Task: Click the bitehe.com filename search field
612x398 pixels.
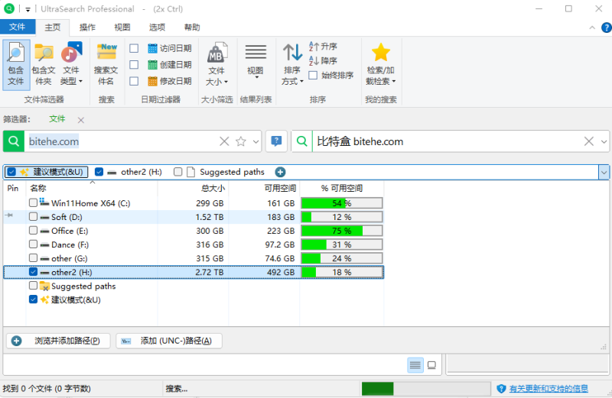Action: pos(121,141)
